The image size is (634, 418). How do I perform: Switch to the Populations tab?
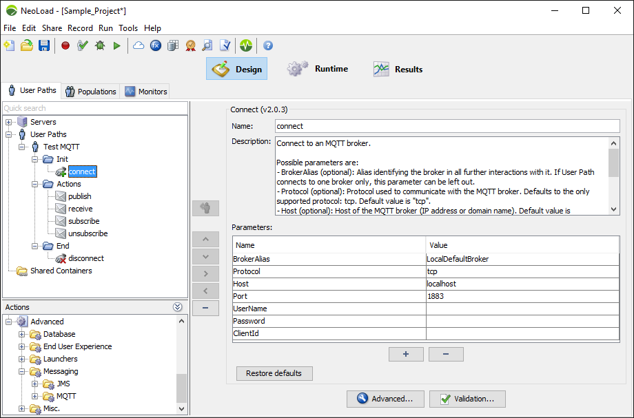(x=90, y=92)
